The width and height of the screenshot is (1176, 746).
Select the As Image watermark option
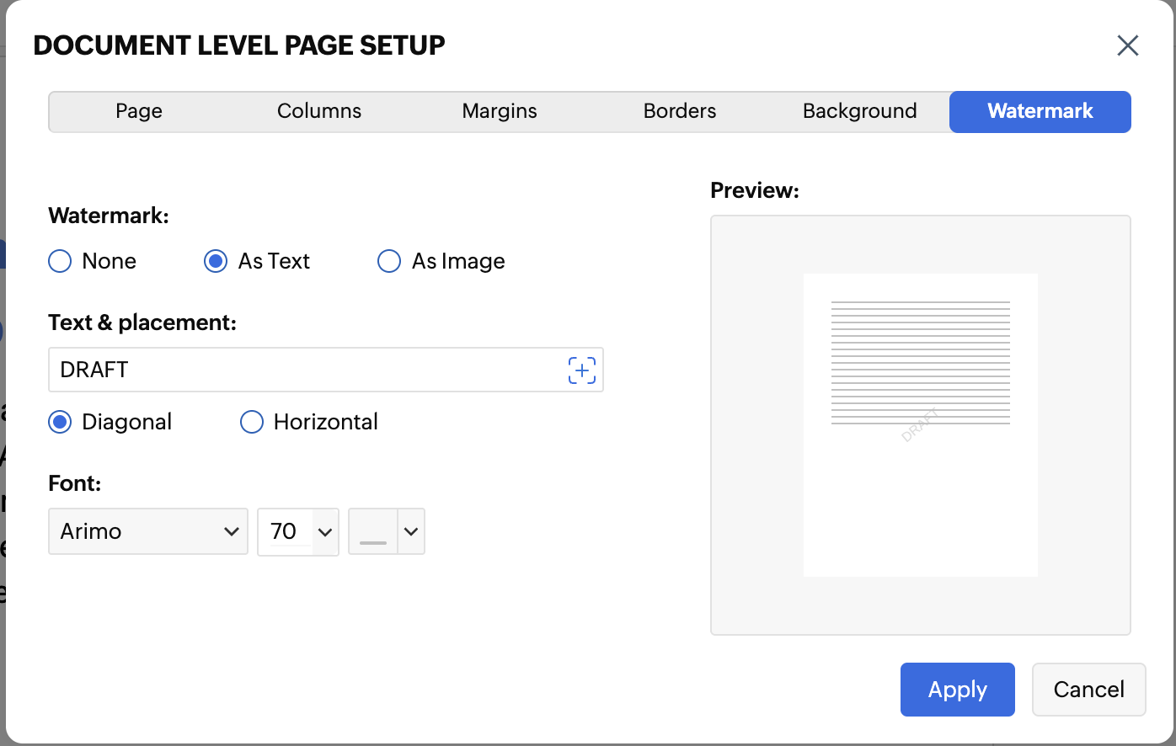point(389,261)
